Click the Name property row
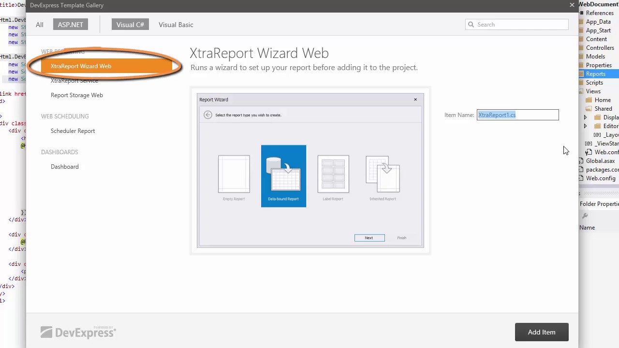The width and height of the screenshot is (619, 348). pos(599,228)
